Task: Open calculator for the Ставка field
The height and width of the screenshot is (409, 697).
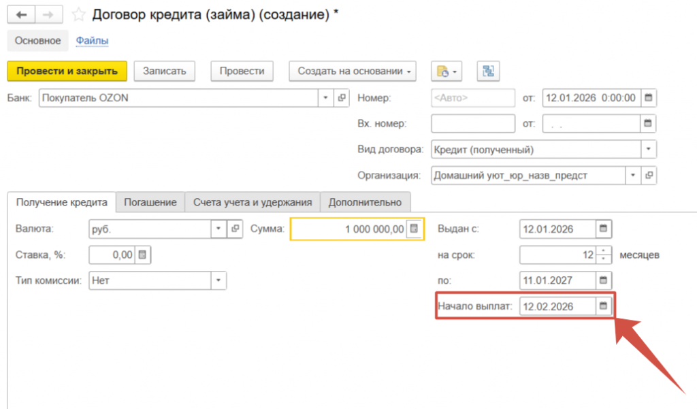Action: tap(142, 255)
